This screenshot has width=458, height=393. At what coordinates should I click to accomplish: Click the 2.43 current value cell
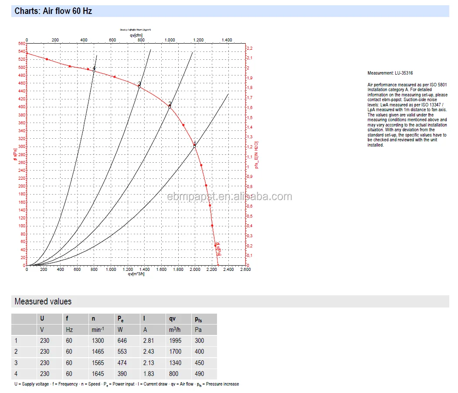(x=149, y=352)
